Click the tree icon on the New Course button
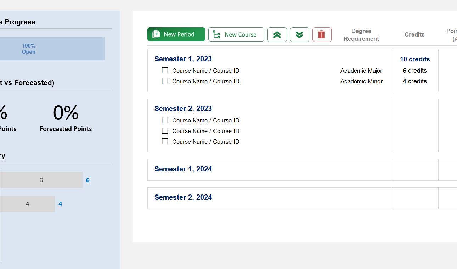The width and height of the screenshot is (457, 269). [216, 34]
